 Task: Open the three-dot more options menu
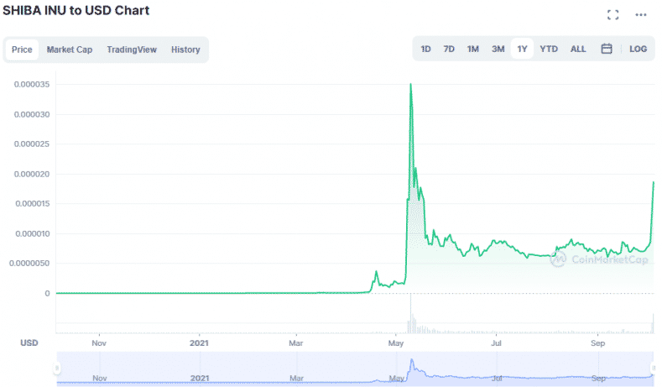[641, 14]
